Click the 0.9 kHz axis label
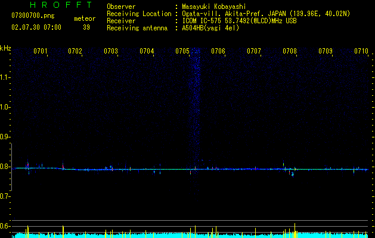The width and height of the screenshot is (375, 238). click(5, 137)
